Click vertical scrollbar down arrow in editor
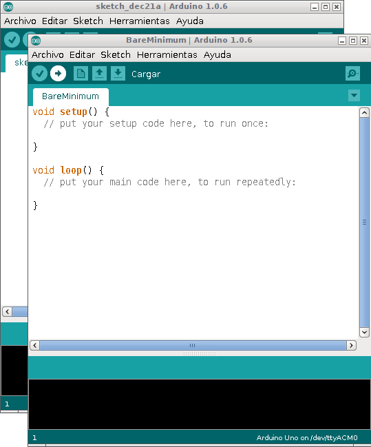371x447 pixels. (364, 332)
